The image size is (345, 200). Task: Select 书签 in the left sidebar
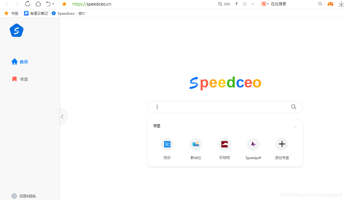click(20, 79)
